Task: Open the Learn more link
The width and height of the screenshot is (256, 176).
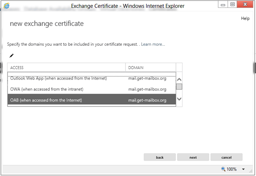Action: point(153,44)
